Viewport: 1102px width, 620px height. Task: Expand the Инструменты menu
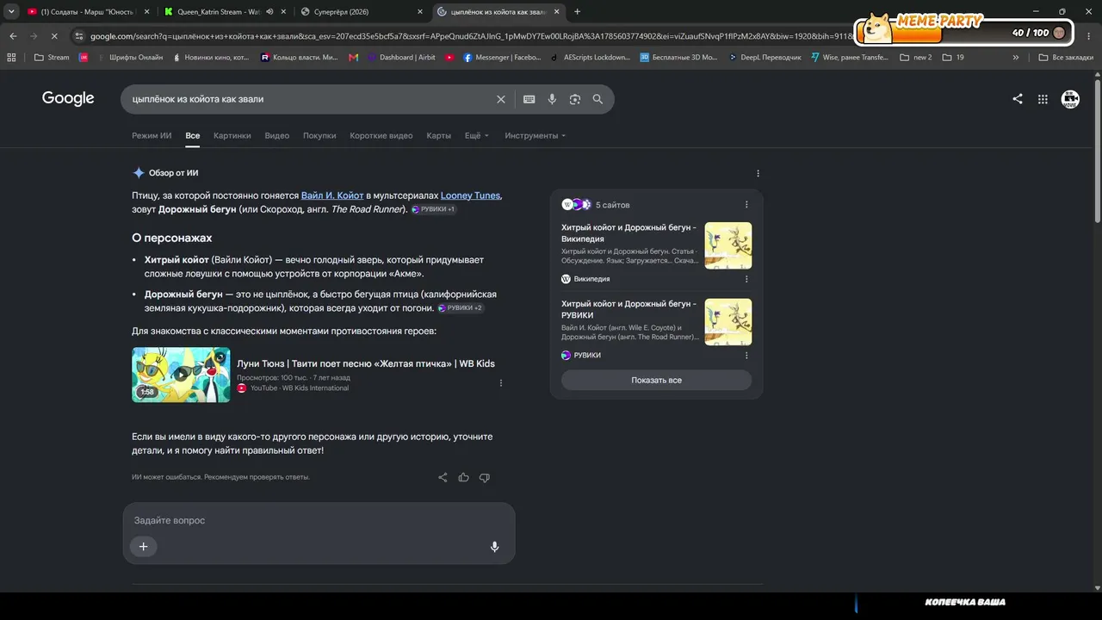(536, 135)
